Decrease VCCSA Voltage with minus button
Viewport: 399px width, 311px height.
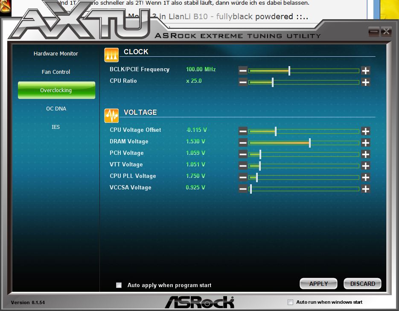[243, 189]
